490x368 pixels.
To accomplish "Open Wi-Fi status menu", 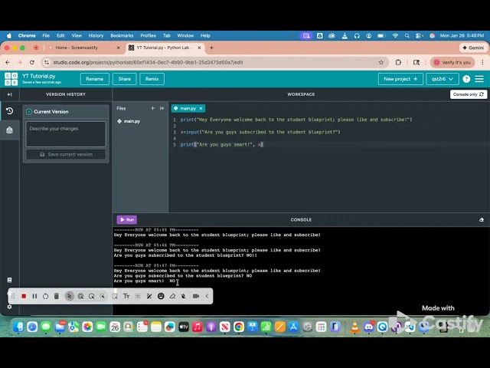I will (395, 36).
